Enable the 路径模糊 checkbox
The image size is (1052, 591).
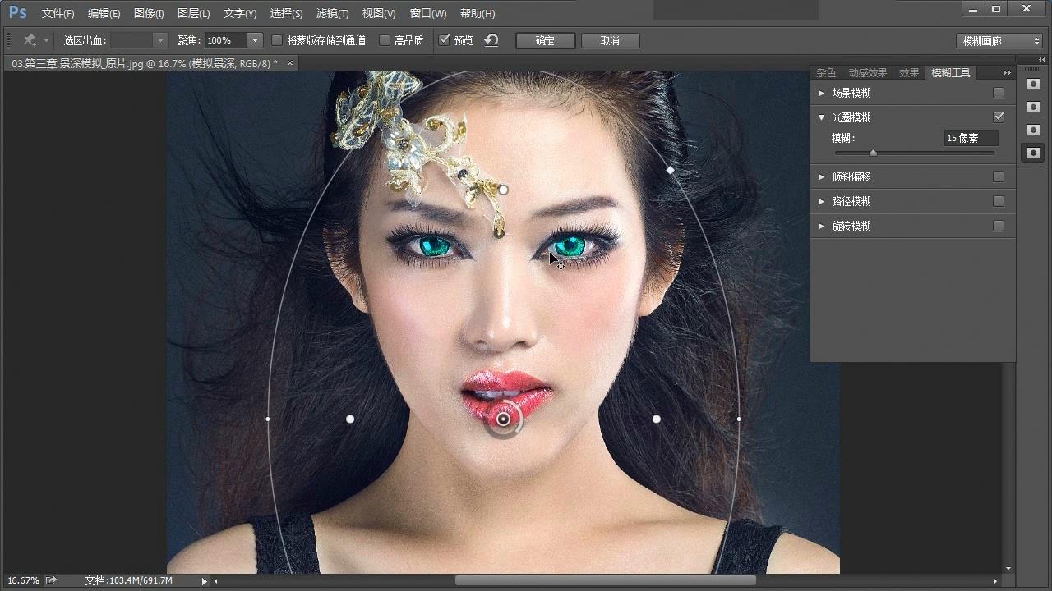click(x=999, y=201)
